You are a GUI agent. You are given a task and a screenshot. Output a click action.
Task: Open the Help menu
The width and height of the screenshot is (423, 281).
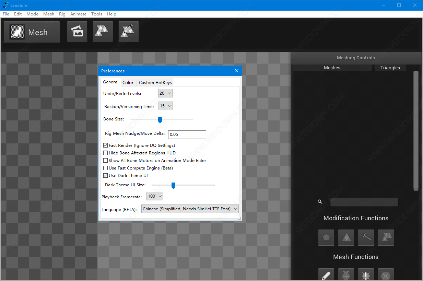(111, 14)
